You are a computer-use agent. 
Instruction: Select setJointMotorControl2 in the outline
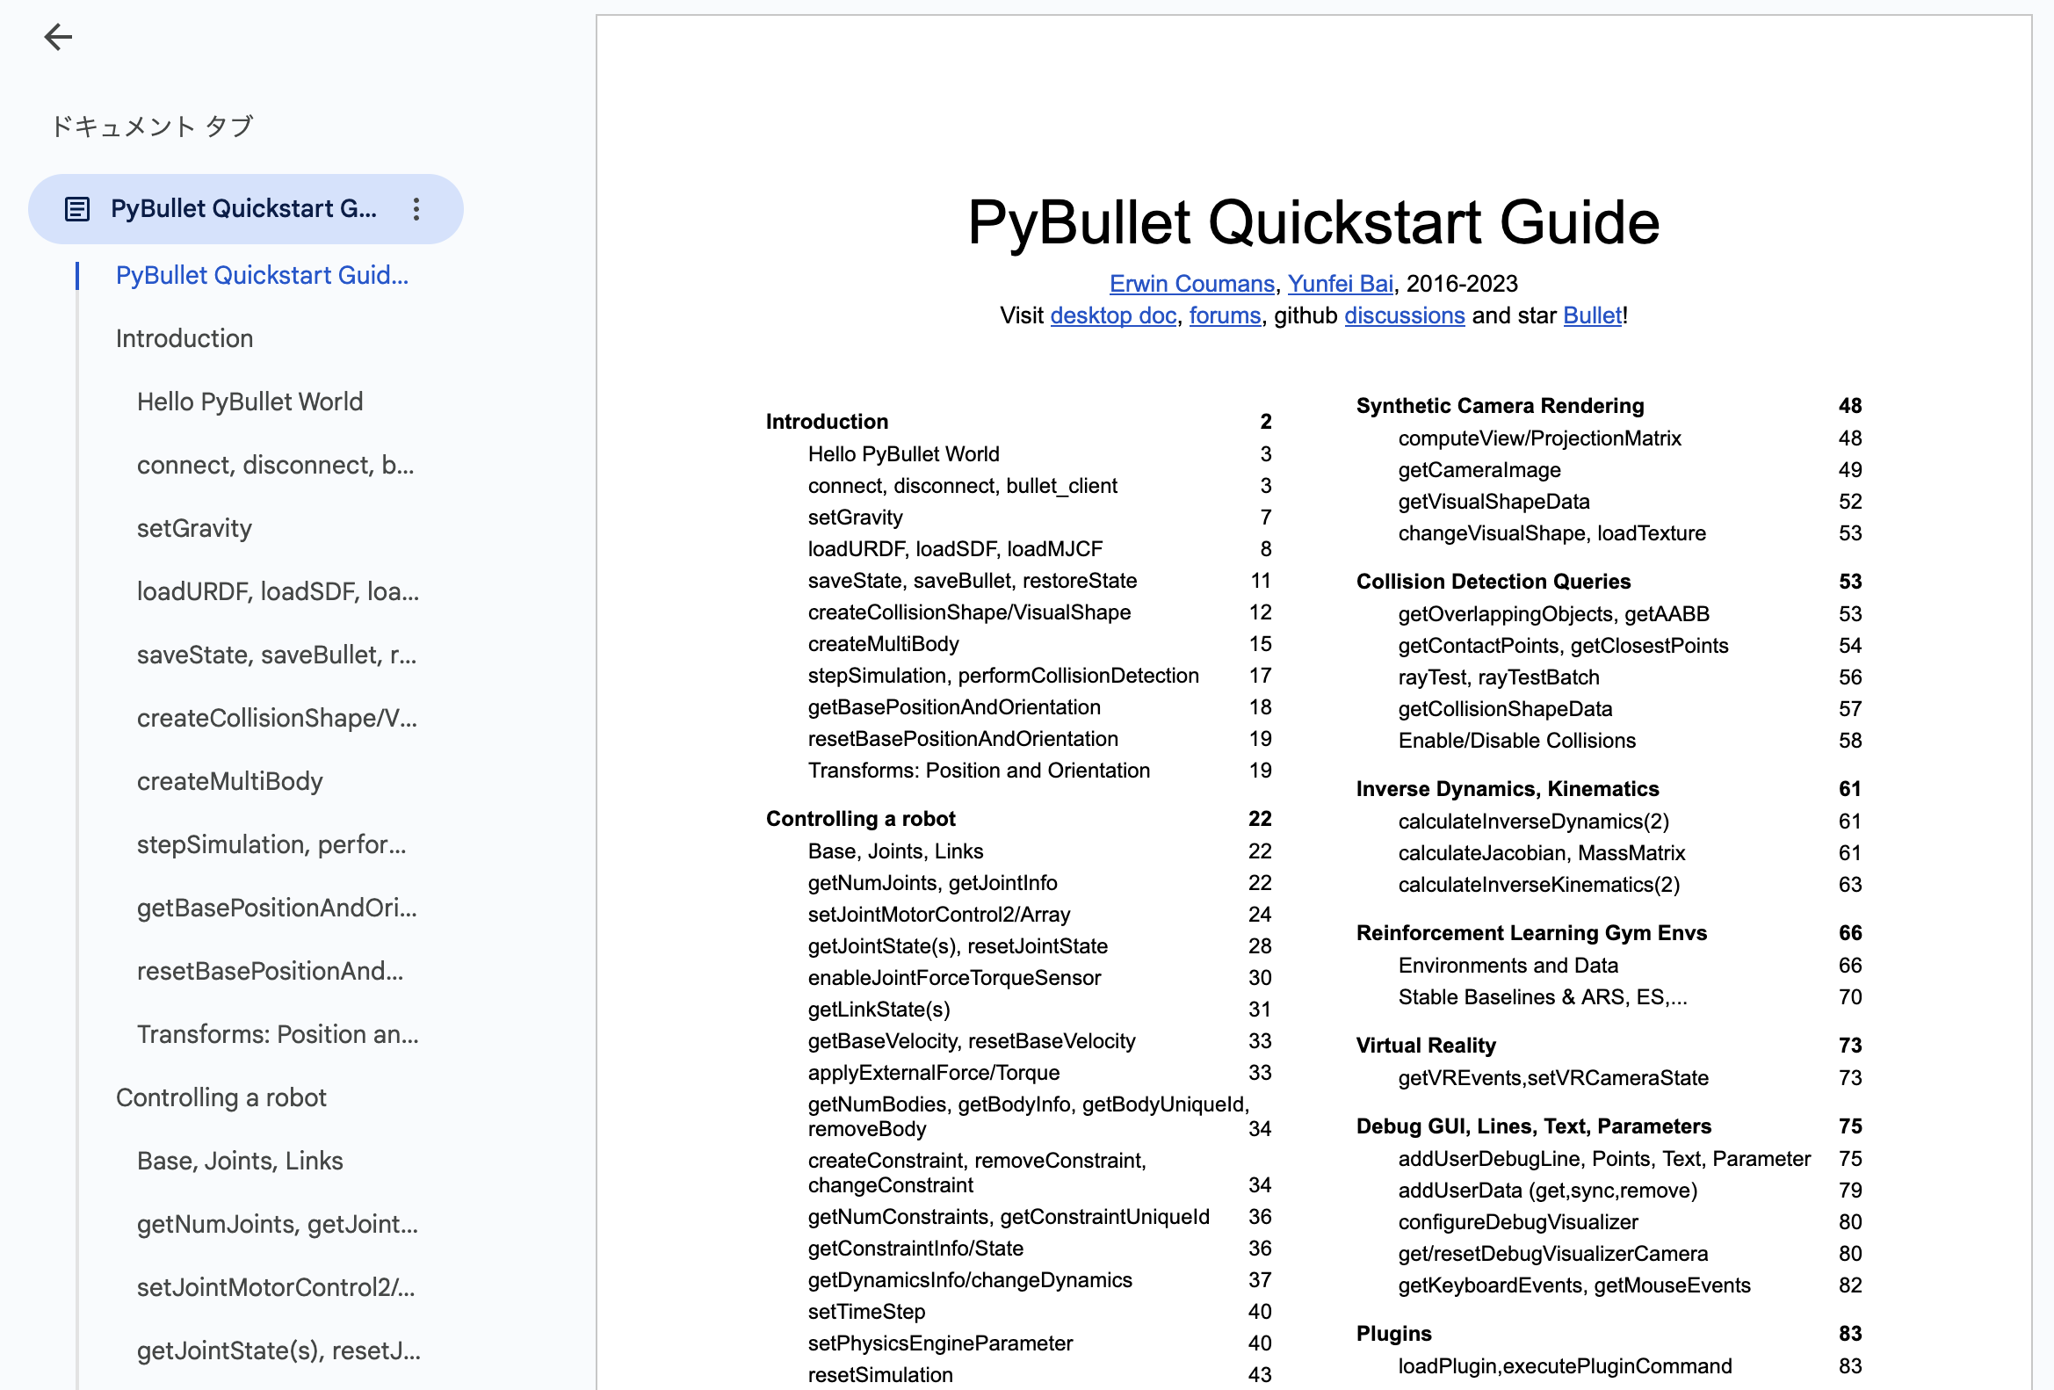pyautogui.click(x=277, y=1287)
